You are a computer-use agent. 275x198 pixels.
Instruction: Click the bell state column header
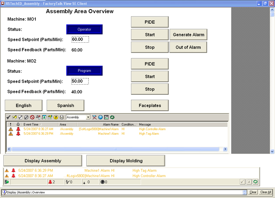tap(18, 124)
